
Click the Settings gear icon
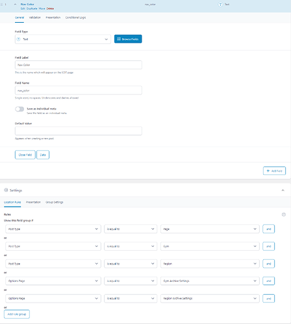click(x=6, y=190)
